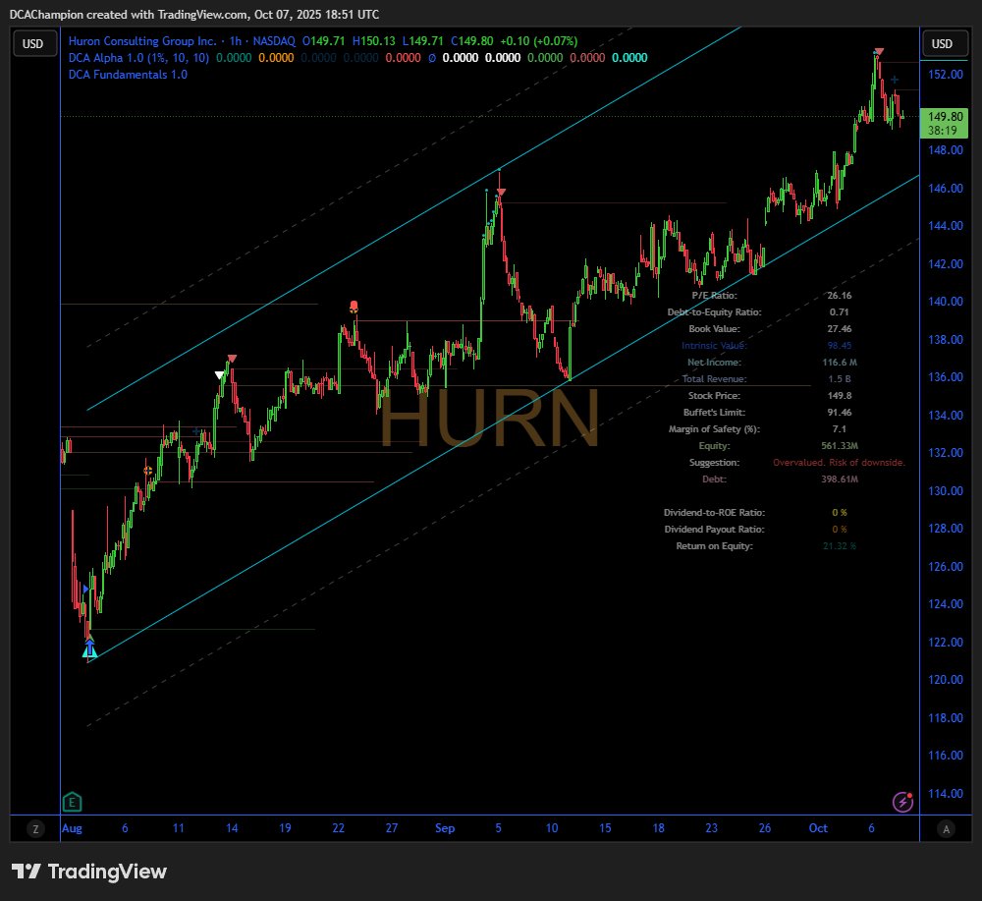982x901 pixels.
Task: Click the cyan up-arrow buy marker at August low
Action: click(x=89, y=649)
